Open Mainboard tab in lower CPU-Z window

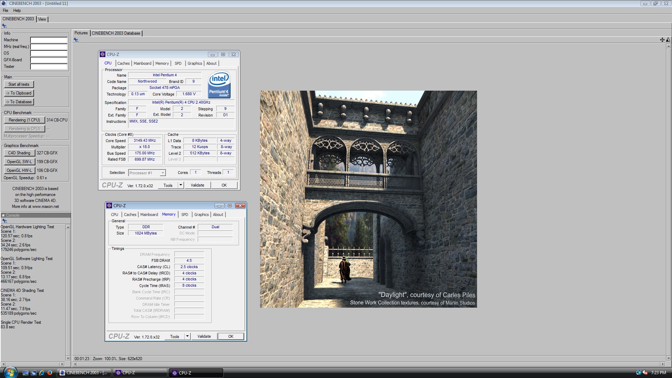tap(149, 215)
